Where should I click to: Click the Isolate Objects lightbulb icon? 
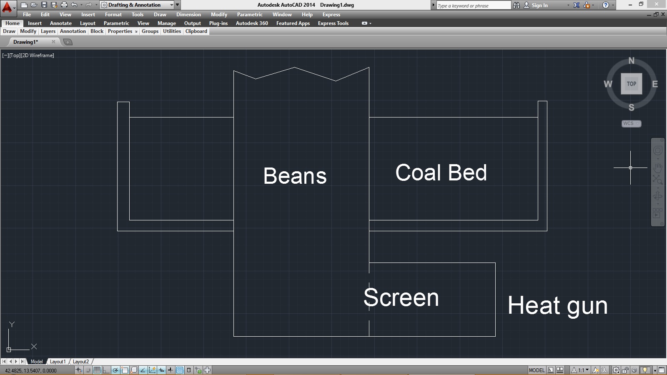(645, 370)
